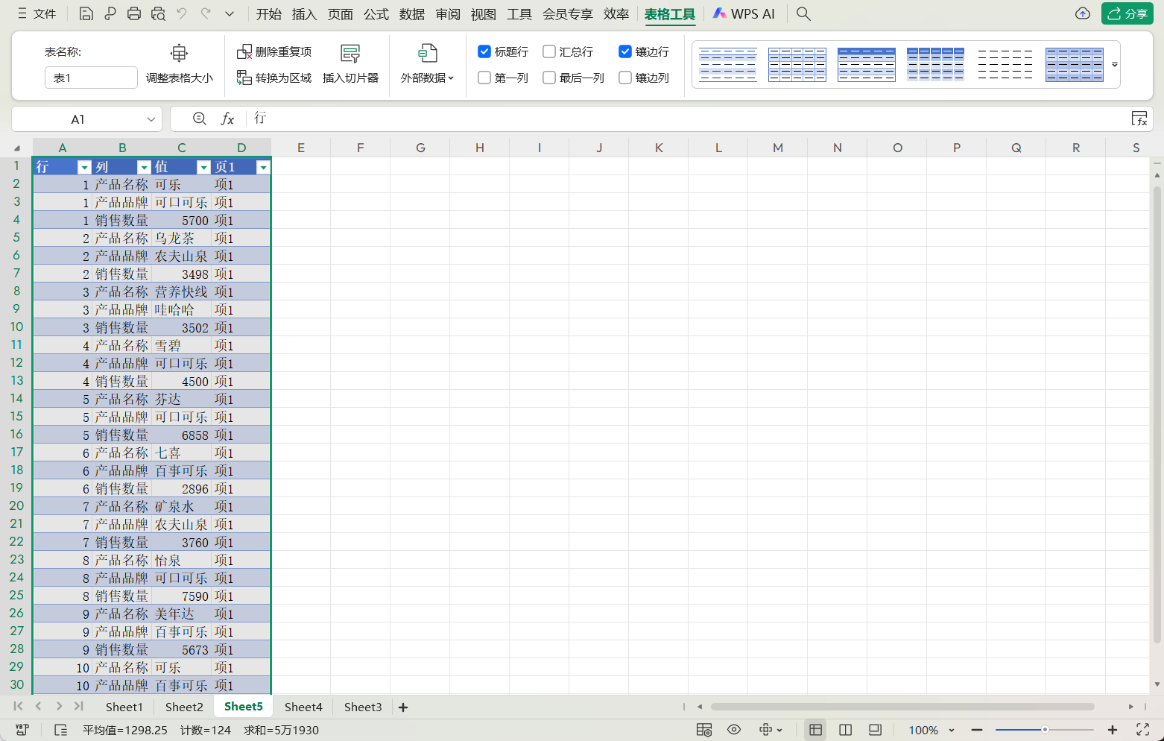Expand the table styles gallery

(1114, 64)
